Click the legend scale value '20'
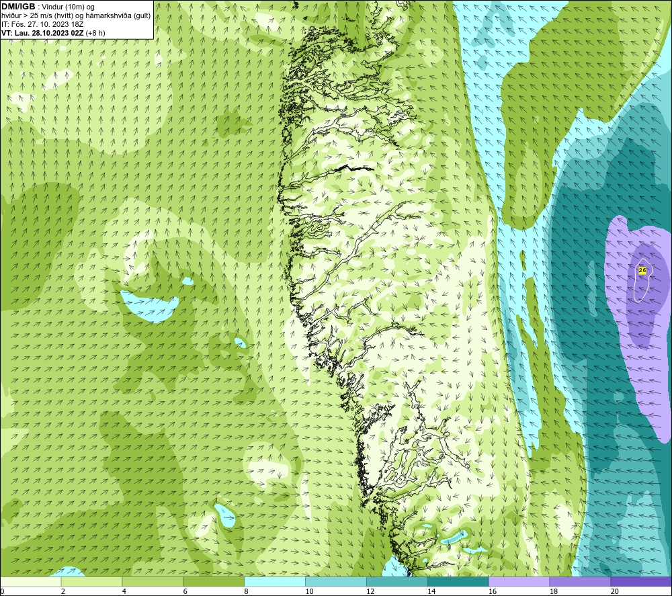 click(x=615, y=592)
